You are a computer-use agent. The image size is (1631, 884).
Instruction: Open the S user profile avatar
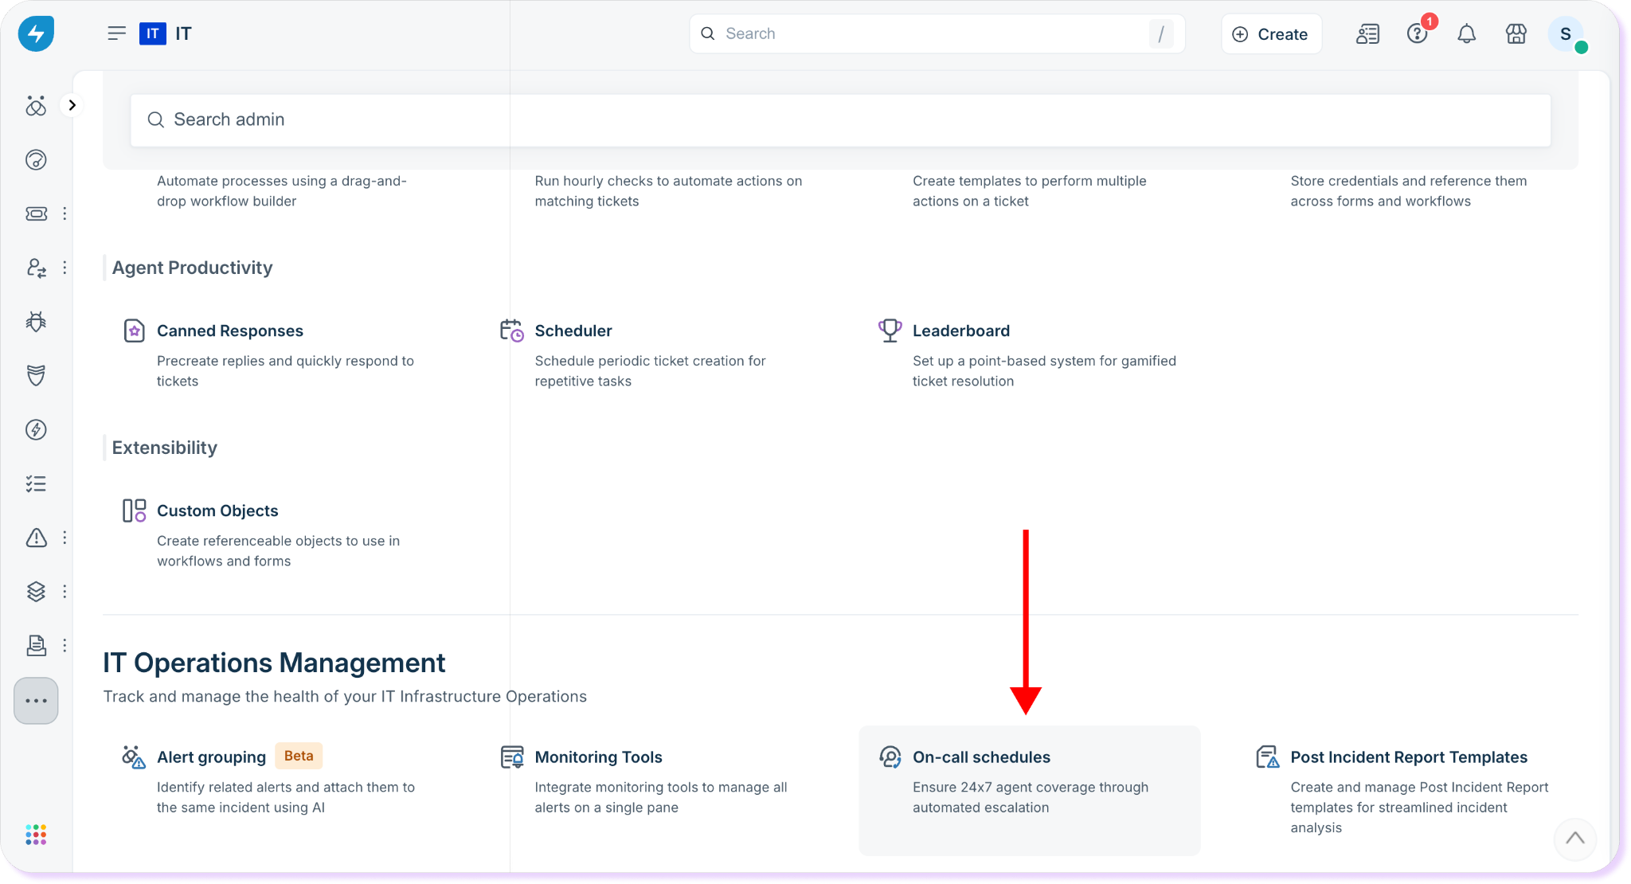tap(1565, 34)
